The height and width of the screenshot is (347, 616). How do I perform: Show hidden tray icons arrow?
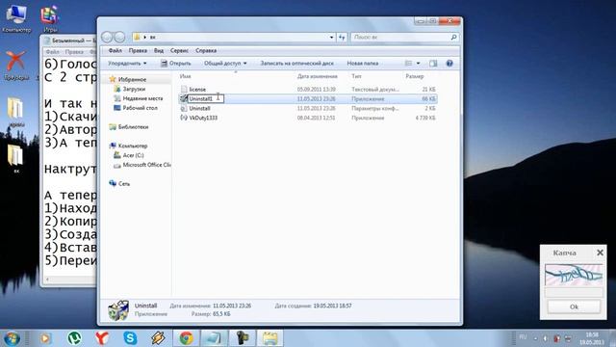[535, 338]
